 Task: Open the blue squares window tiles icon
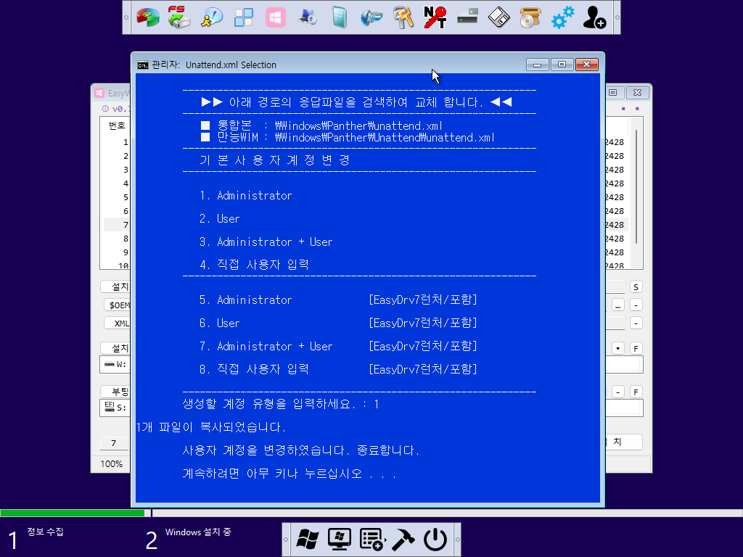point(244,17)
